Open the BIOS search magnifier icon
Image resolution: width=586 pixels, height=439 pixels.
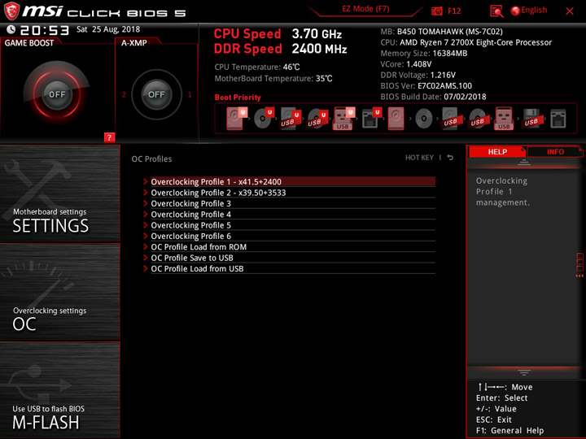pyautogui.click(x=496, y=11)
